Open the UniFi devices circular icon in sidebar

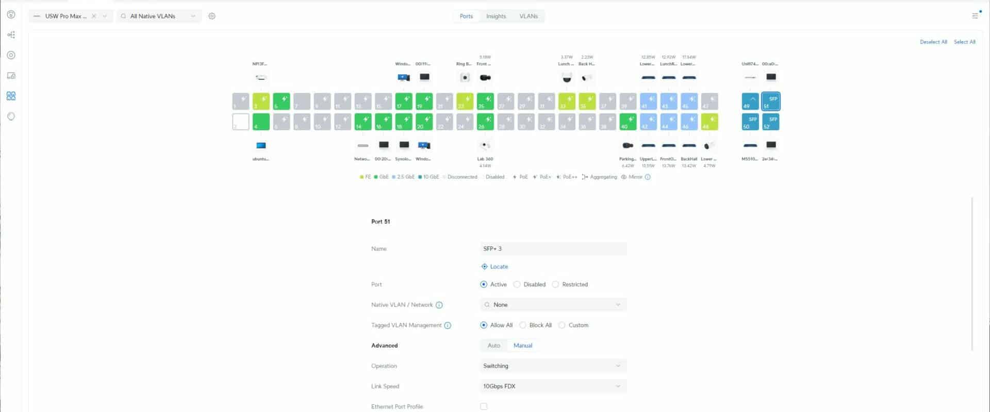click(x=11, y=55)
